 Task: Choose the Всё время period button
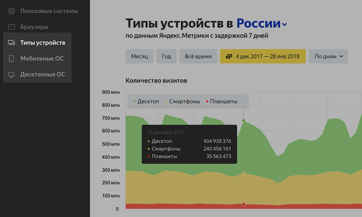[x=198, y=56]
